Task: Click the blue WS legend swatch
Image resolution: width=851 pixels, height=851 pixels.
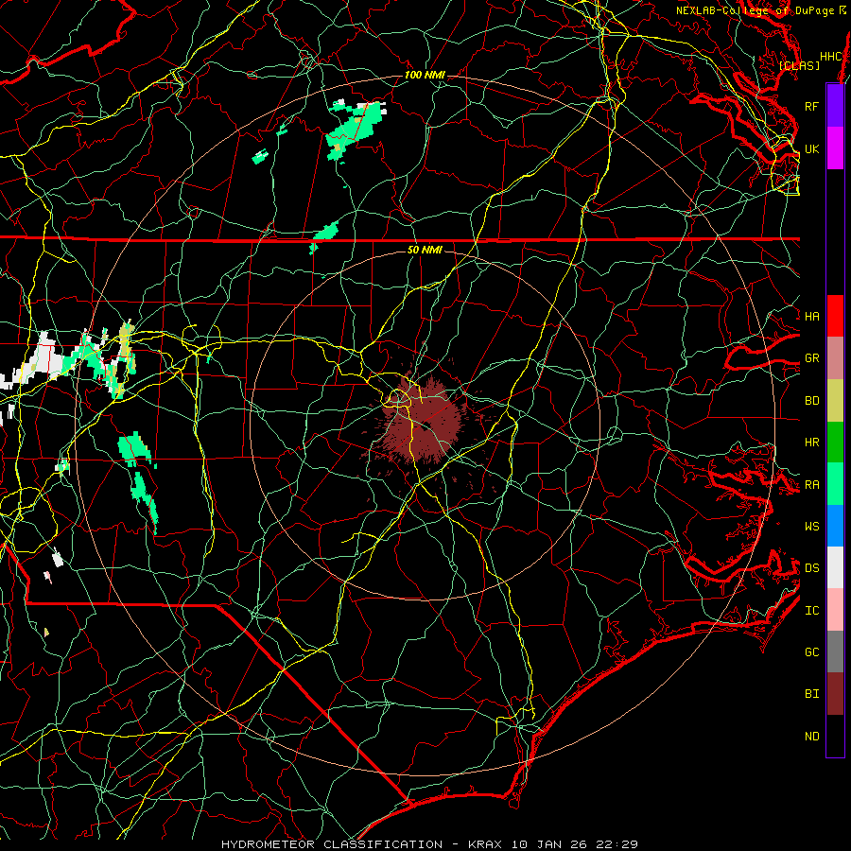Action: [x=835, y=526]
